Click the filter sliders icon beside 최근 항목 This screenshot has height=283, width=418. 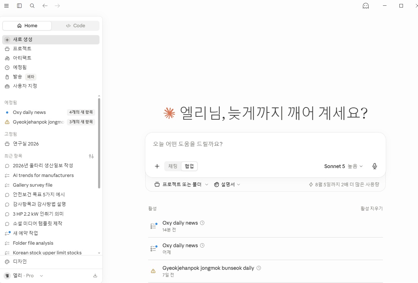91,156
